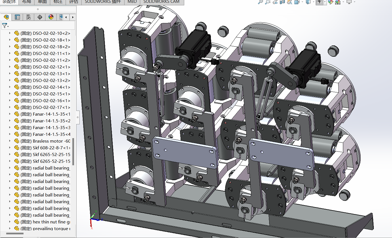The image size is (392, 238).
Task: Click the Apply Scene icon
Action: pos(338,2)
